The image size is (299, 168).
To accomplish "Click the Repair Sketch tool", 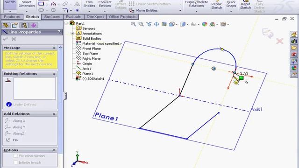I will pos(216,5).
